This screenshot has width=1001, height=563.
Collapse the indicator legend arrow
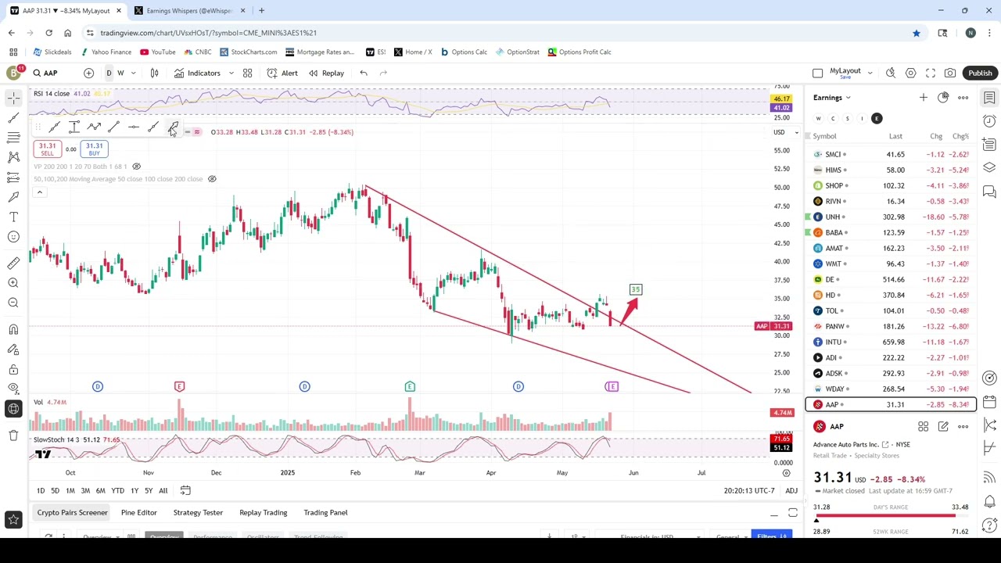[x=40, y=192]
